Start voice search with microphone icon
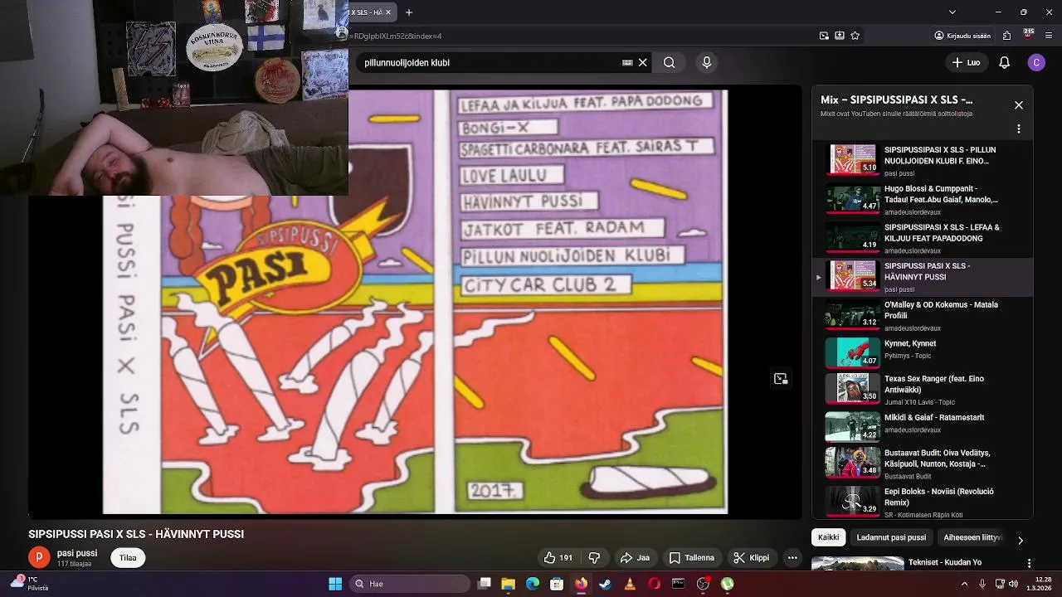Viewport: 1062px width, 597px height. click(x=707, y=62)
